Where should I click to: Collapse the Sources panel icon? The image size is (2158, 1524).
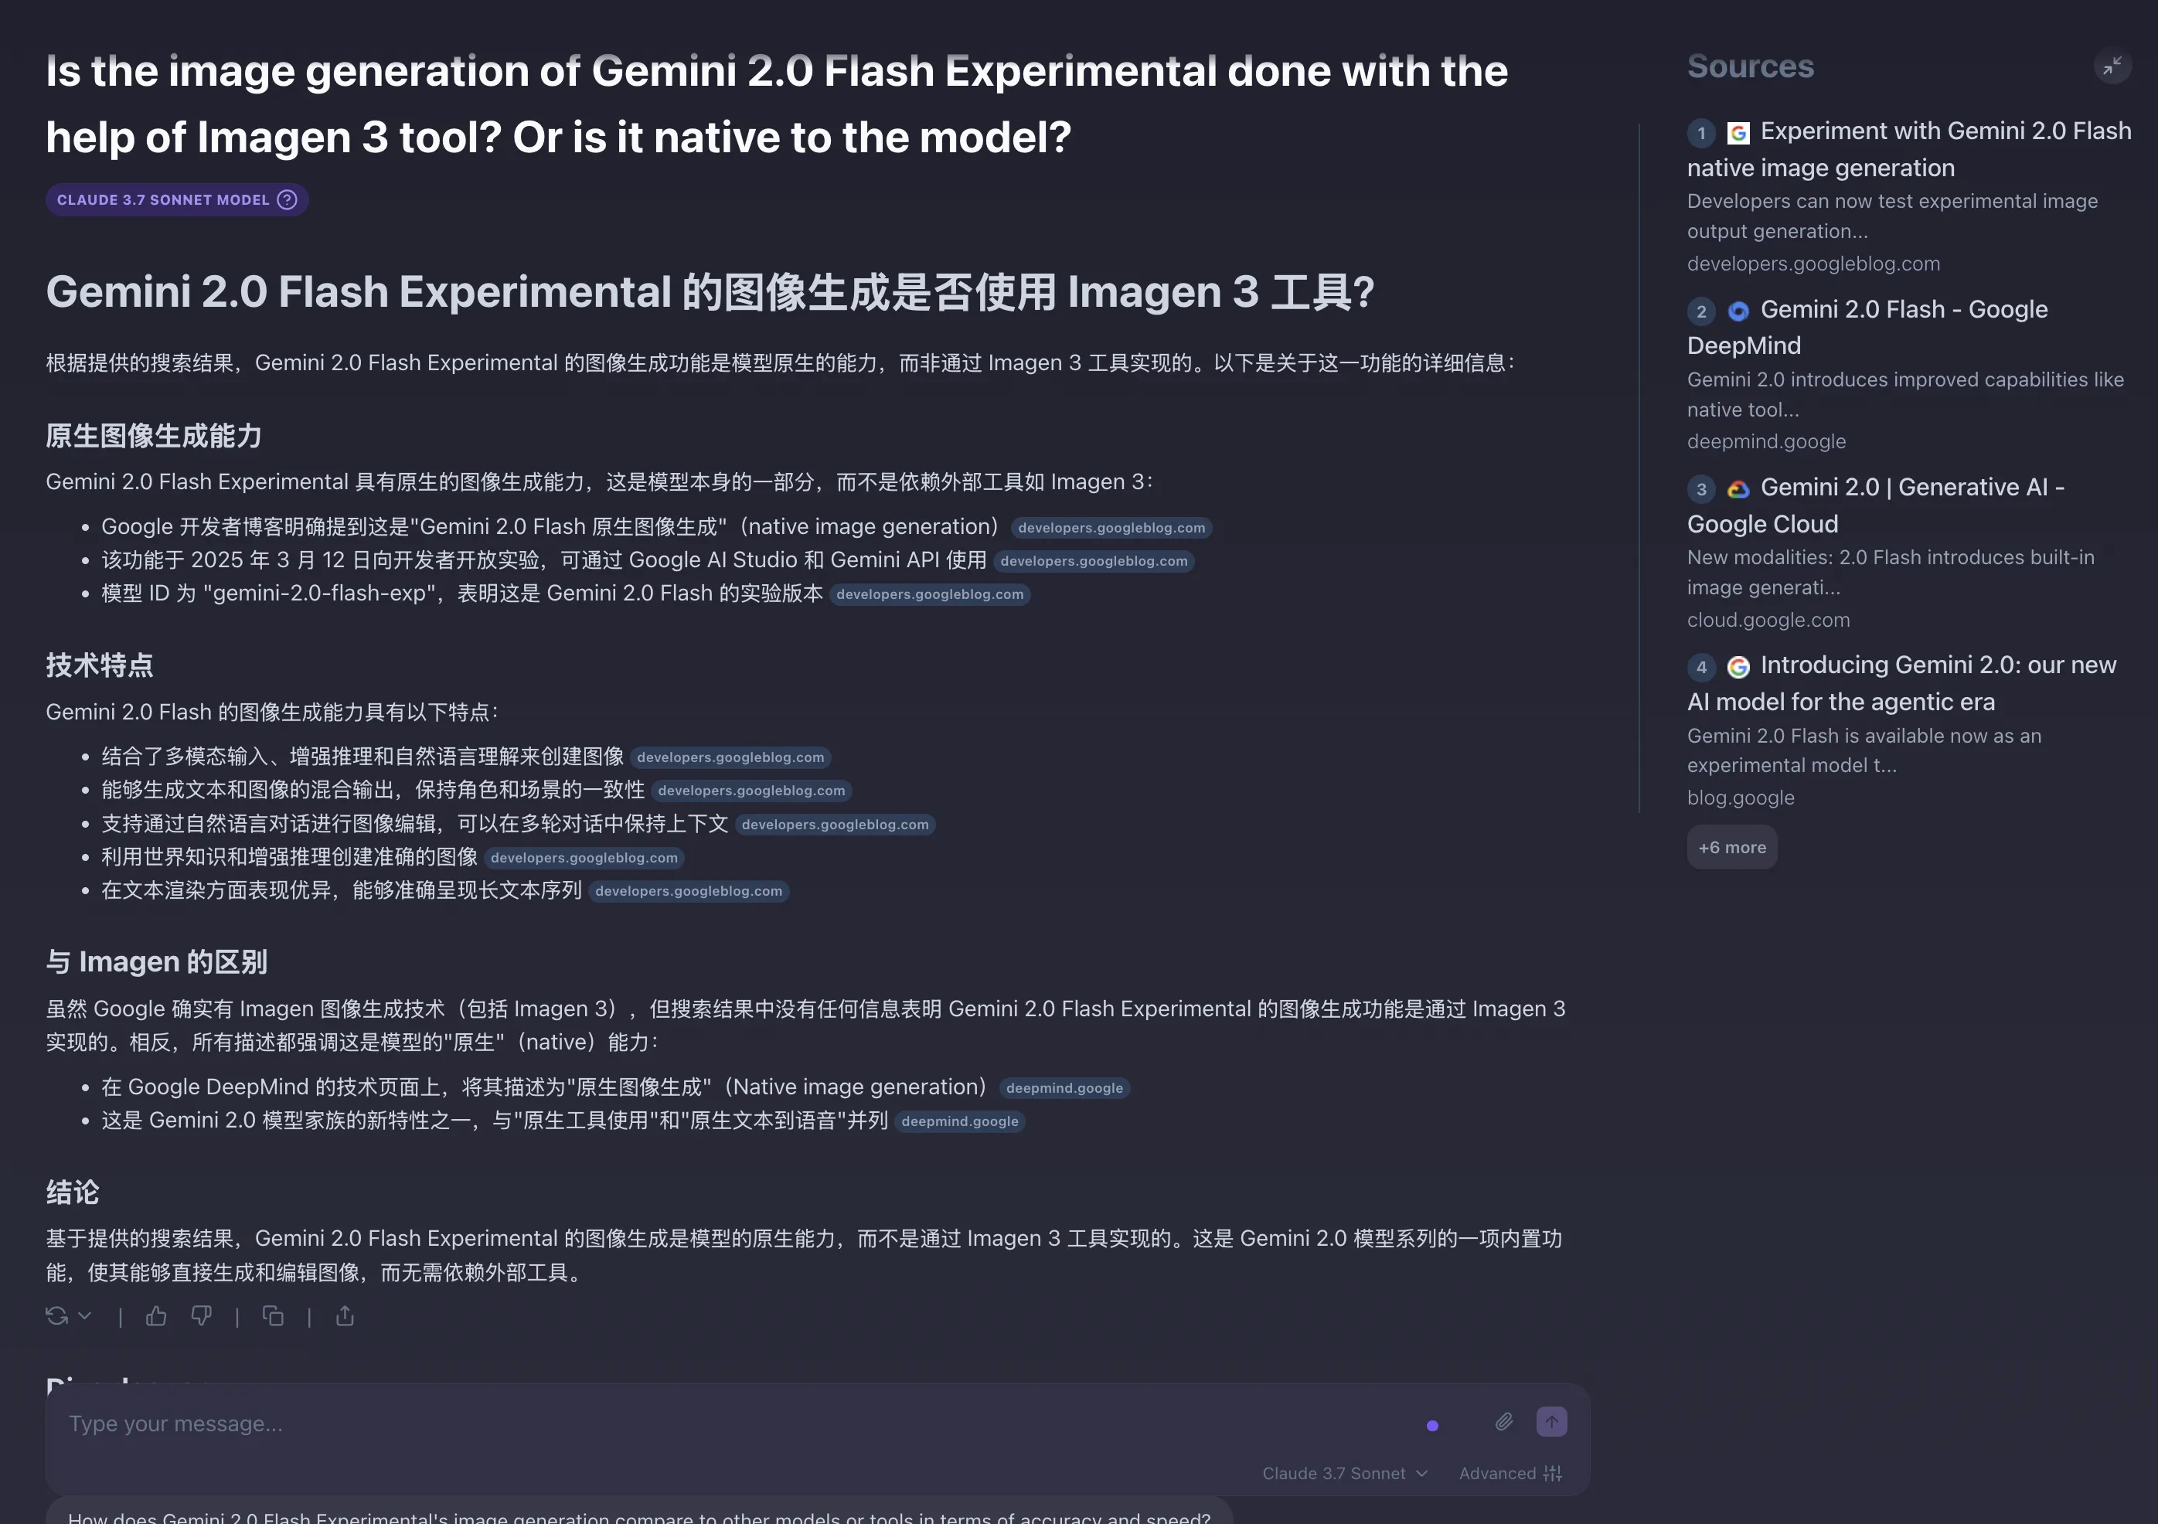click(2112, 66)
